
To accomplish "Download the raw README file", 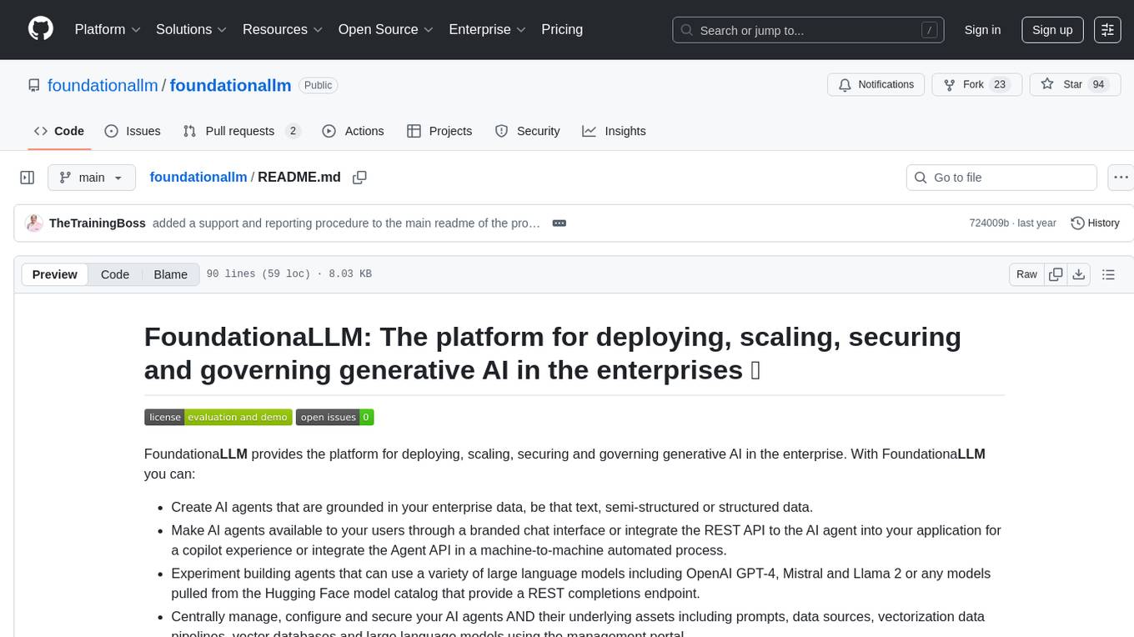I will pos(1078,274).
